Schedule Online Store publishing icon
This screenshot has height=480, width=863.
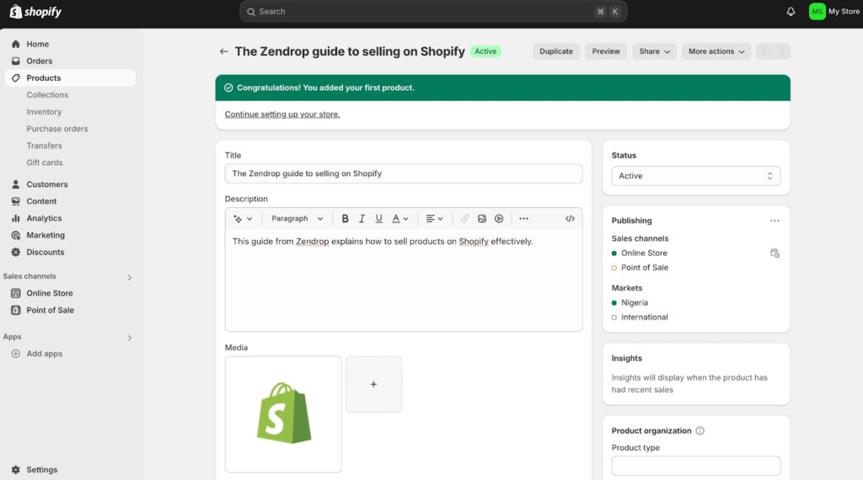tap(775, 253)
